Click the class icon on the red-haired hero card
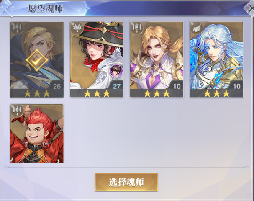The width and height of the screenshot is (254, 201). (x=17, y=111)
